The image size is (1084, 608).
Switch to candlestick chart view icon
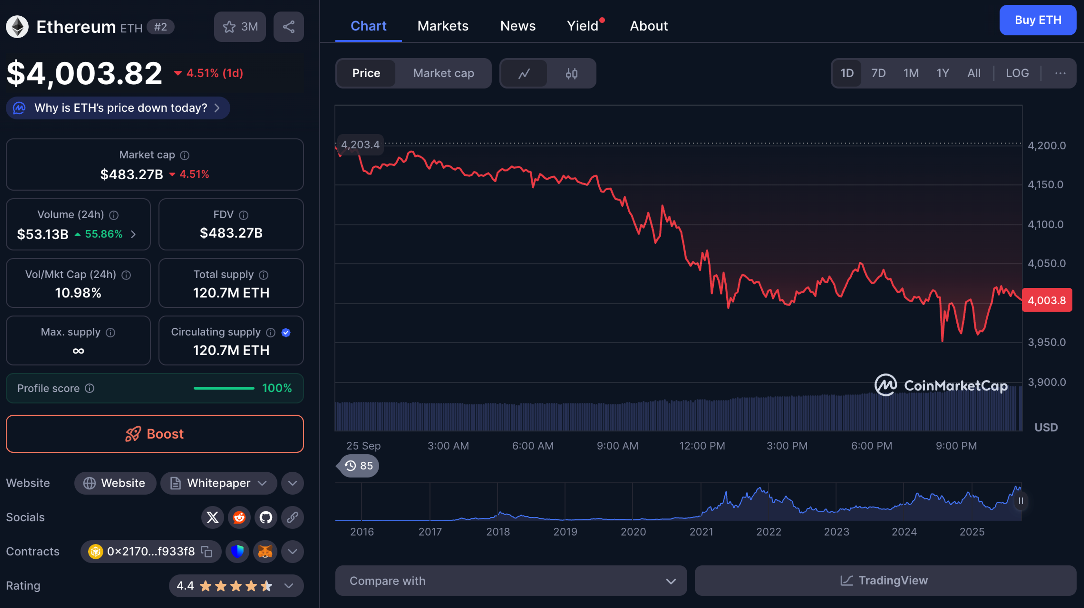coord(571,74)
